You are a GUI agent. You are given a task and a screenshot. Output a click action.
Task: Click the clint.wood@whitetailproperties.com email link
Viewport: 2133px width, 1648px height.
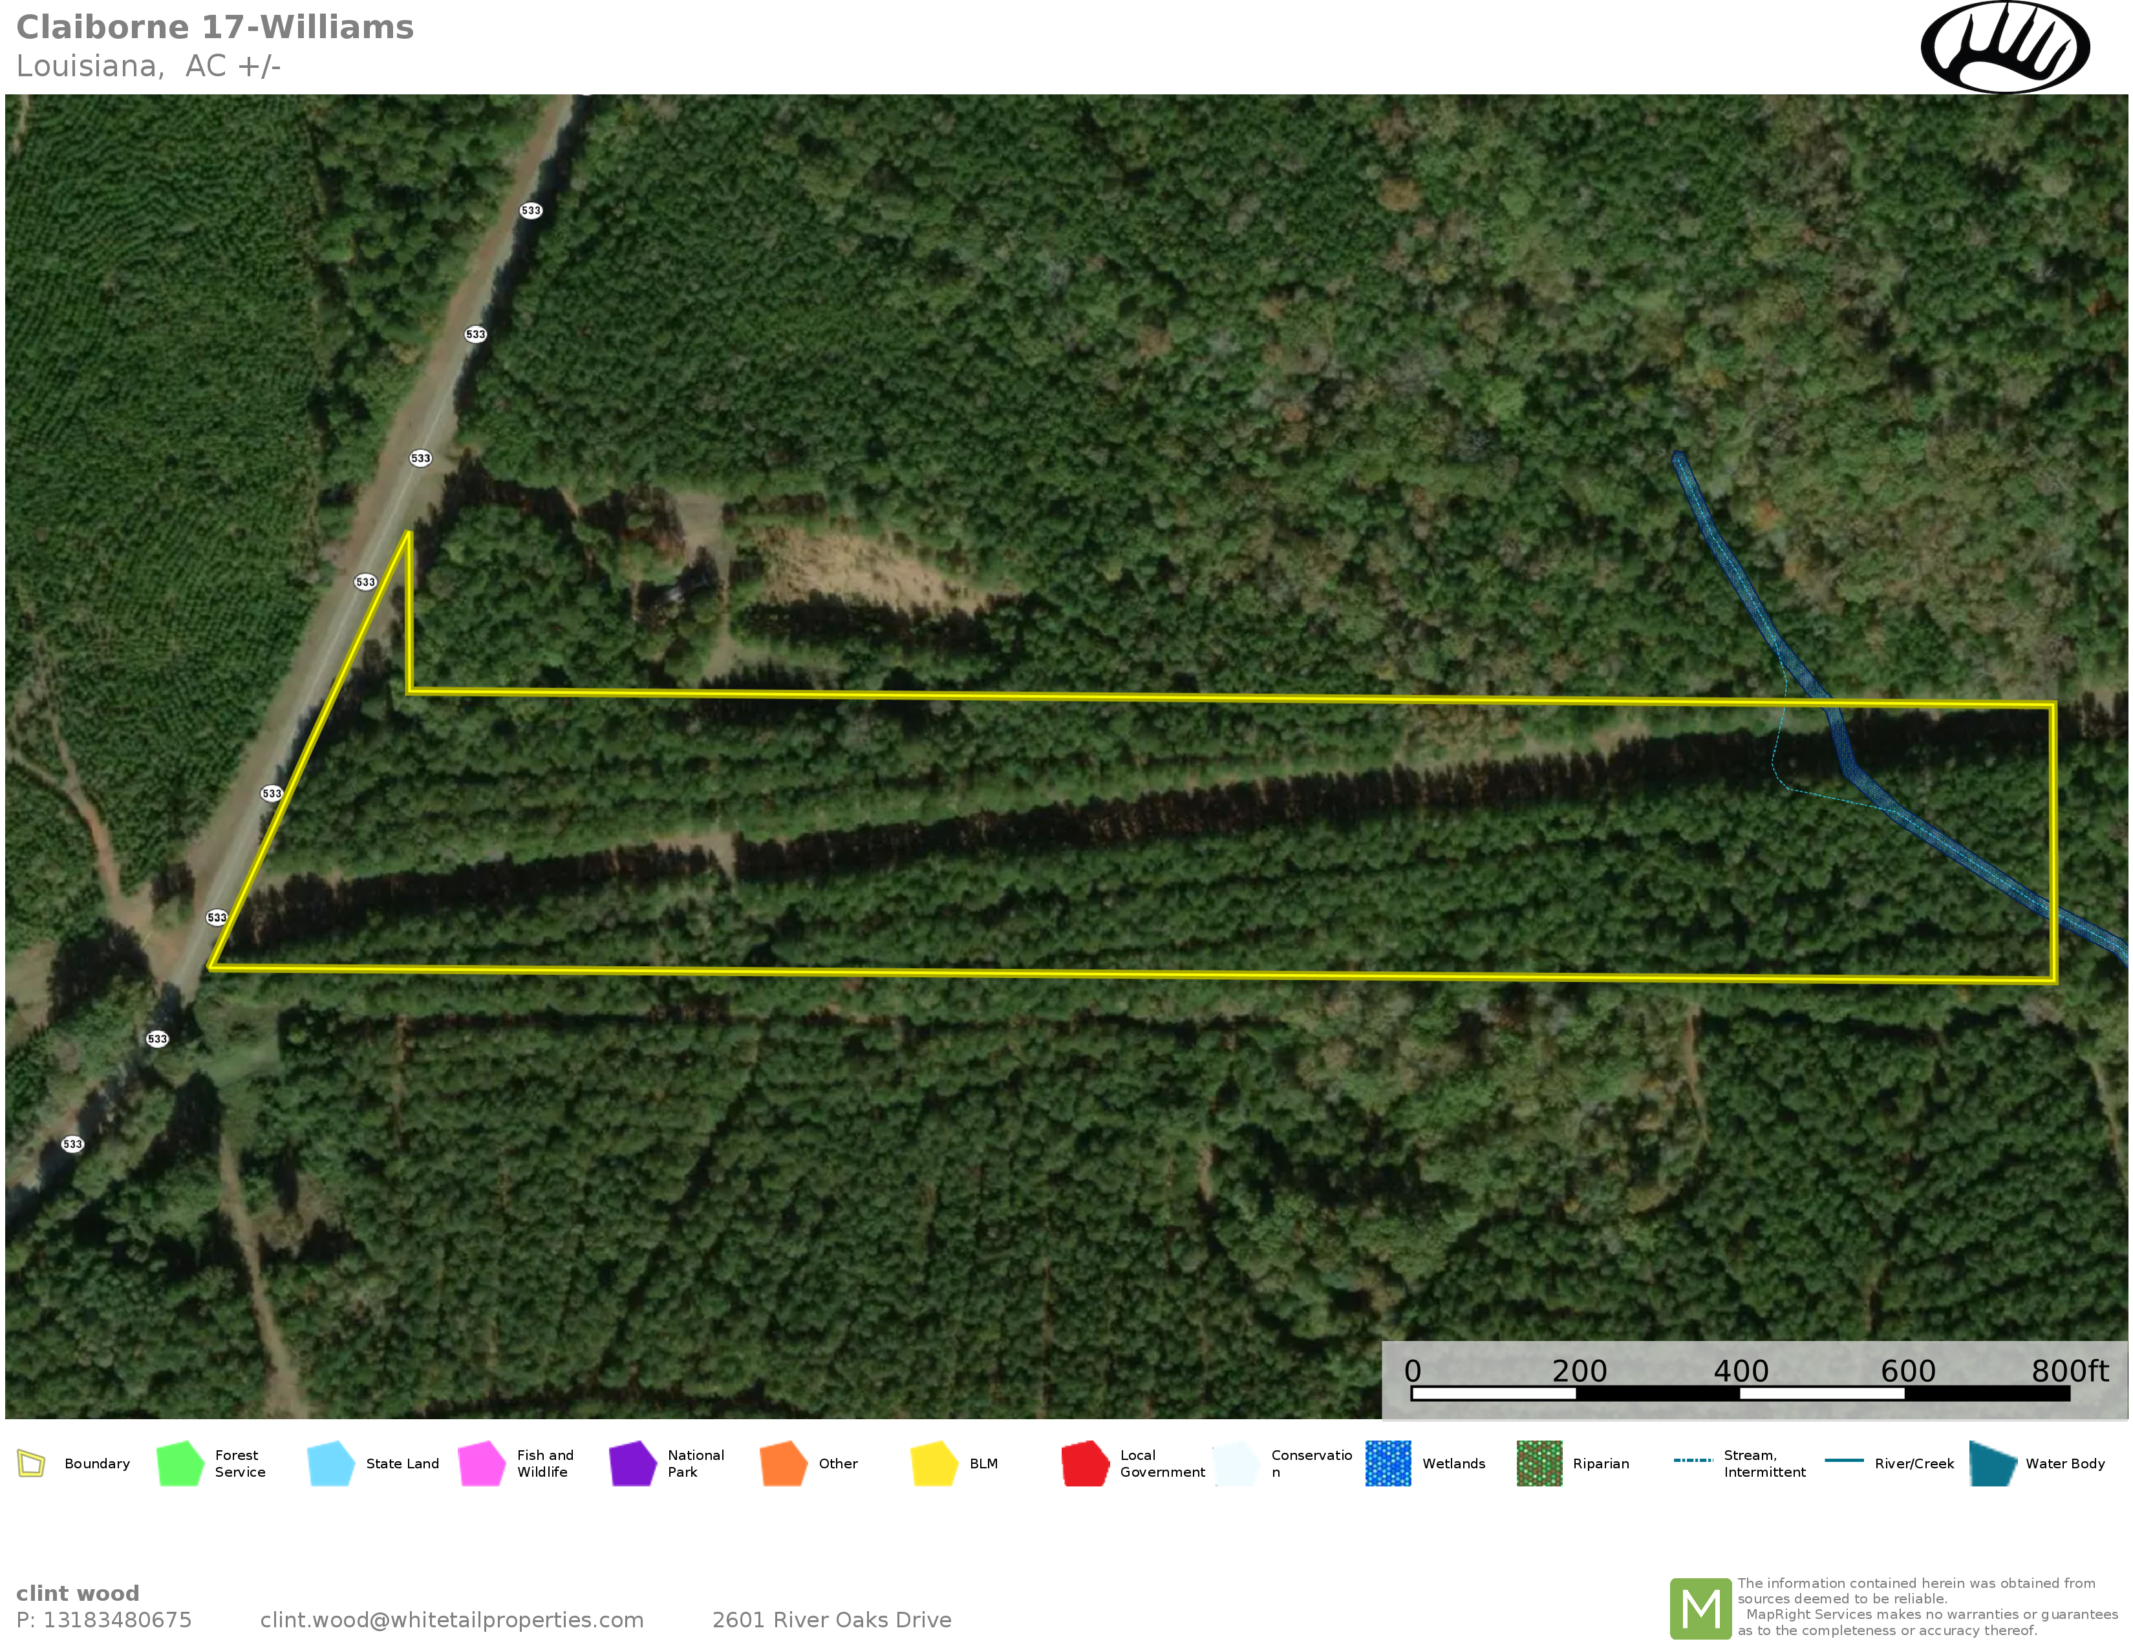(x=451, y=1621)
